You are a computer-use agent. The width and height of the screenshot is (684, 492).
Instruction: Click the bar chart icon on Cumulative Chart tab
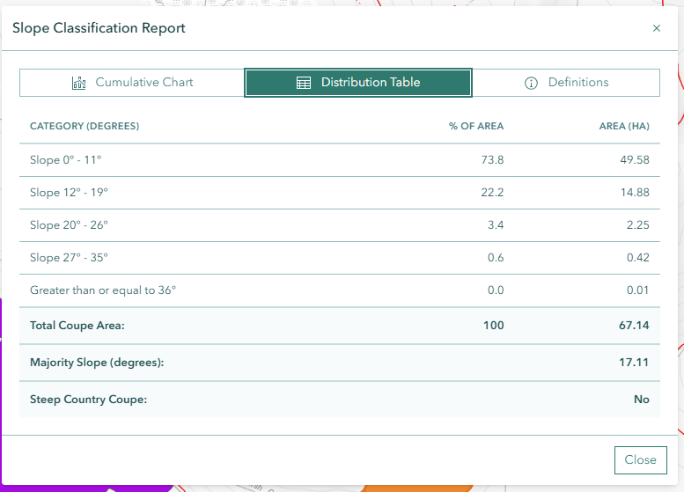click(79, 83)
